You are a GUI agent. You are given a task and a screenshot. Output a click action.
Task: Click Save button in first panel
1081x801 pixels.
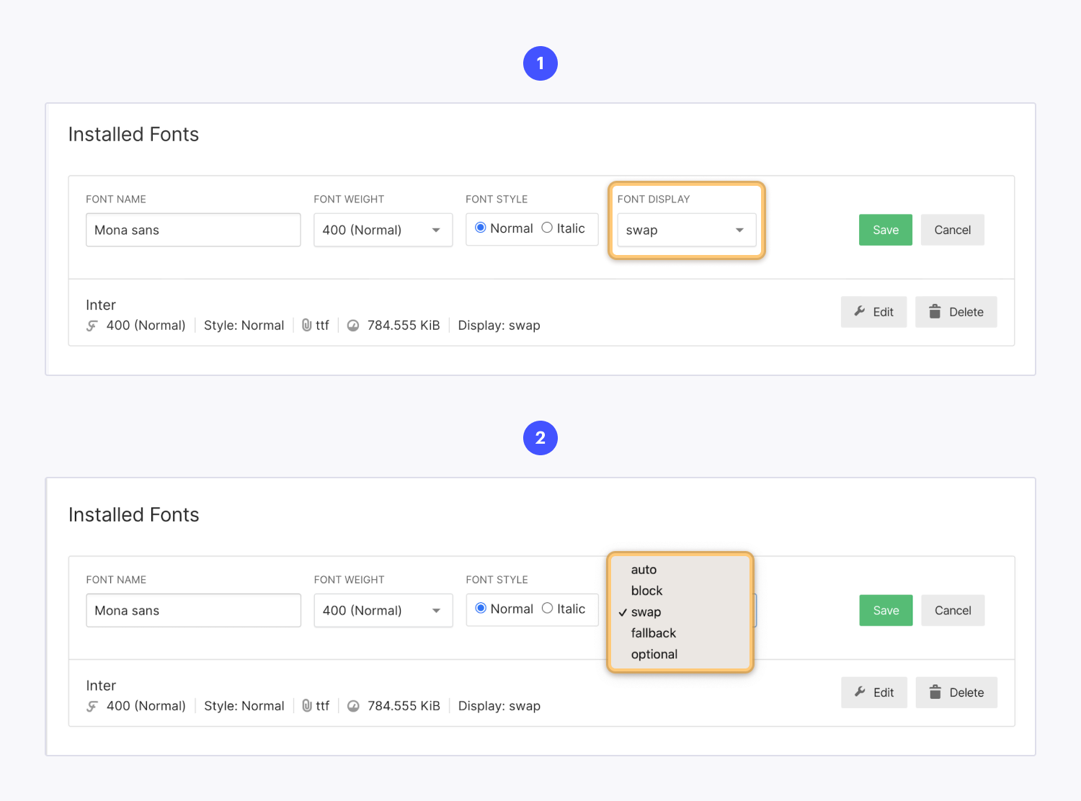pyautogui.click(x=886, y=230)
